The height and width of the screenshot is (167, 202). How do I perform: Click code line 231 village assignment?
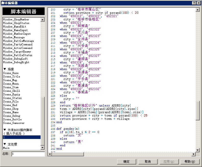(102, 112)
